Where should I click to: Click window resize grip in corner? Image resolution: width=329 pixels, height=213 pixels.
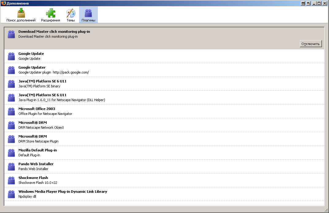(326, 210)
